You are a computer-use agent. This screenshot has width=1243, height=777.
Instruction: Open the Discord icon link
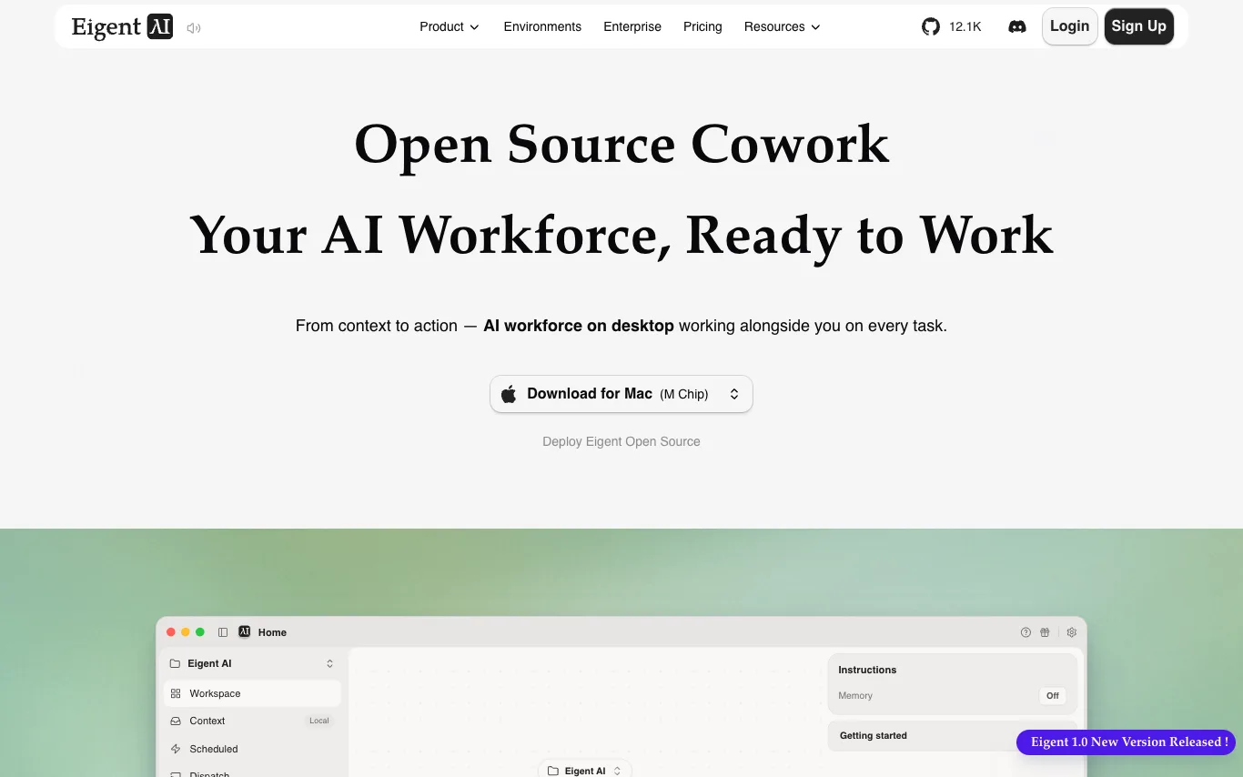pos(1017,26)
